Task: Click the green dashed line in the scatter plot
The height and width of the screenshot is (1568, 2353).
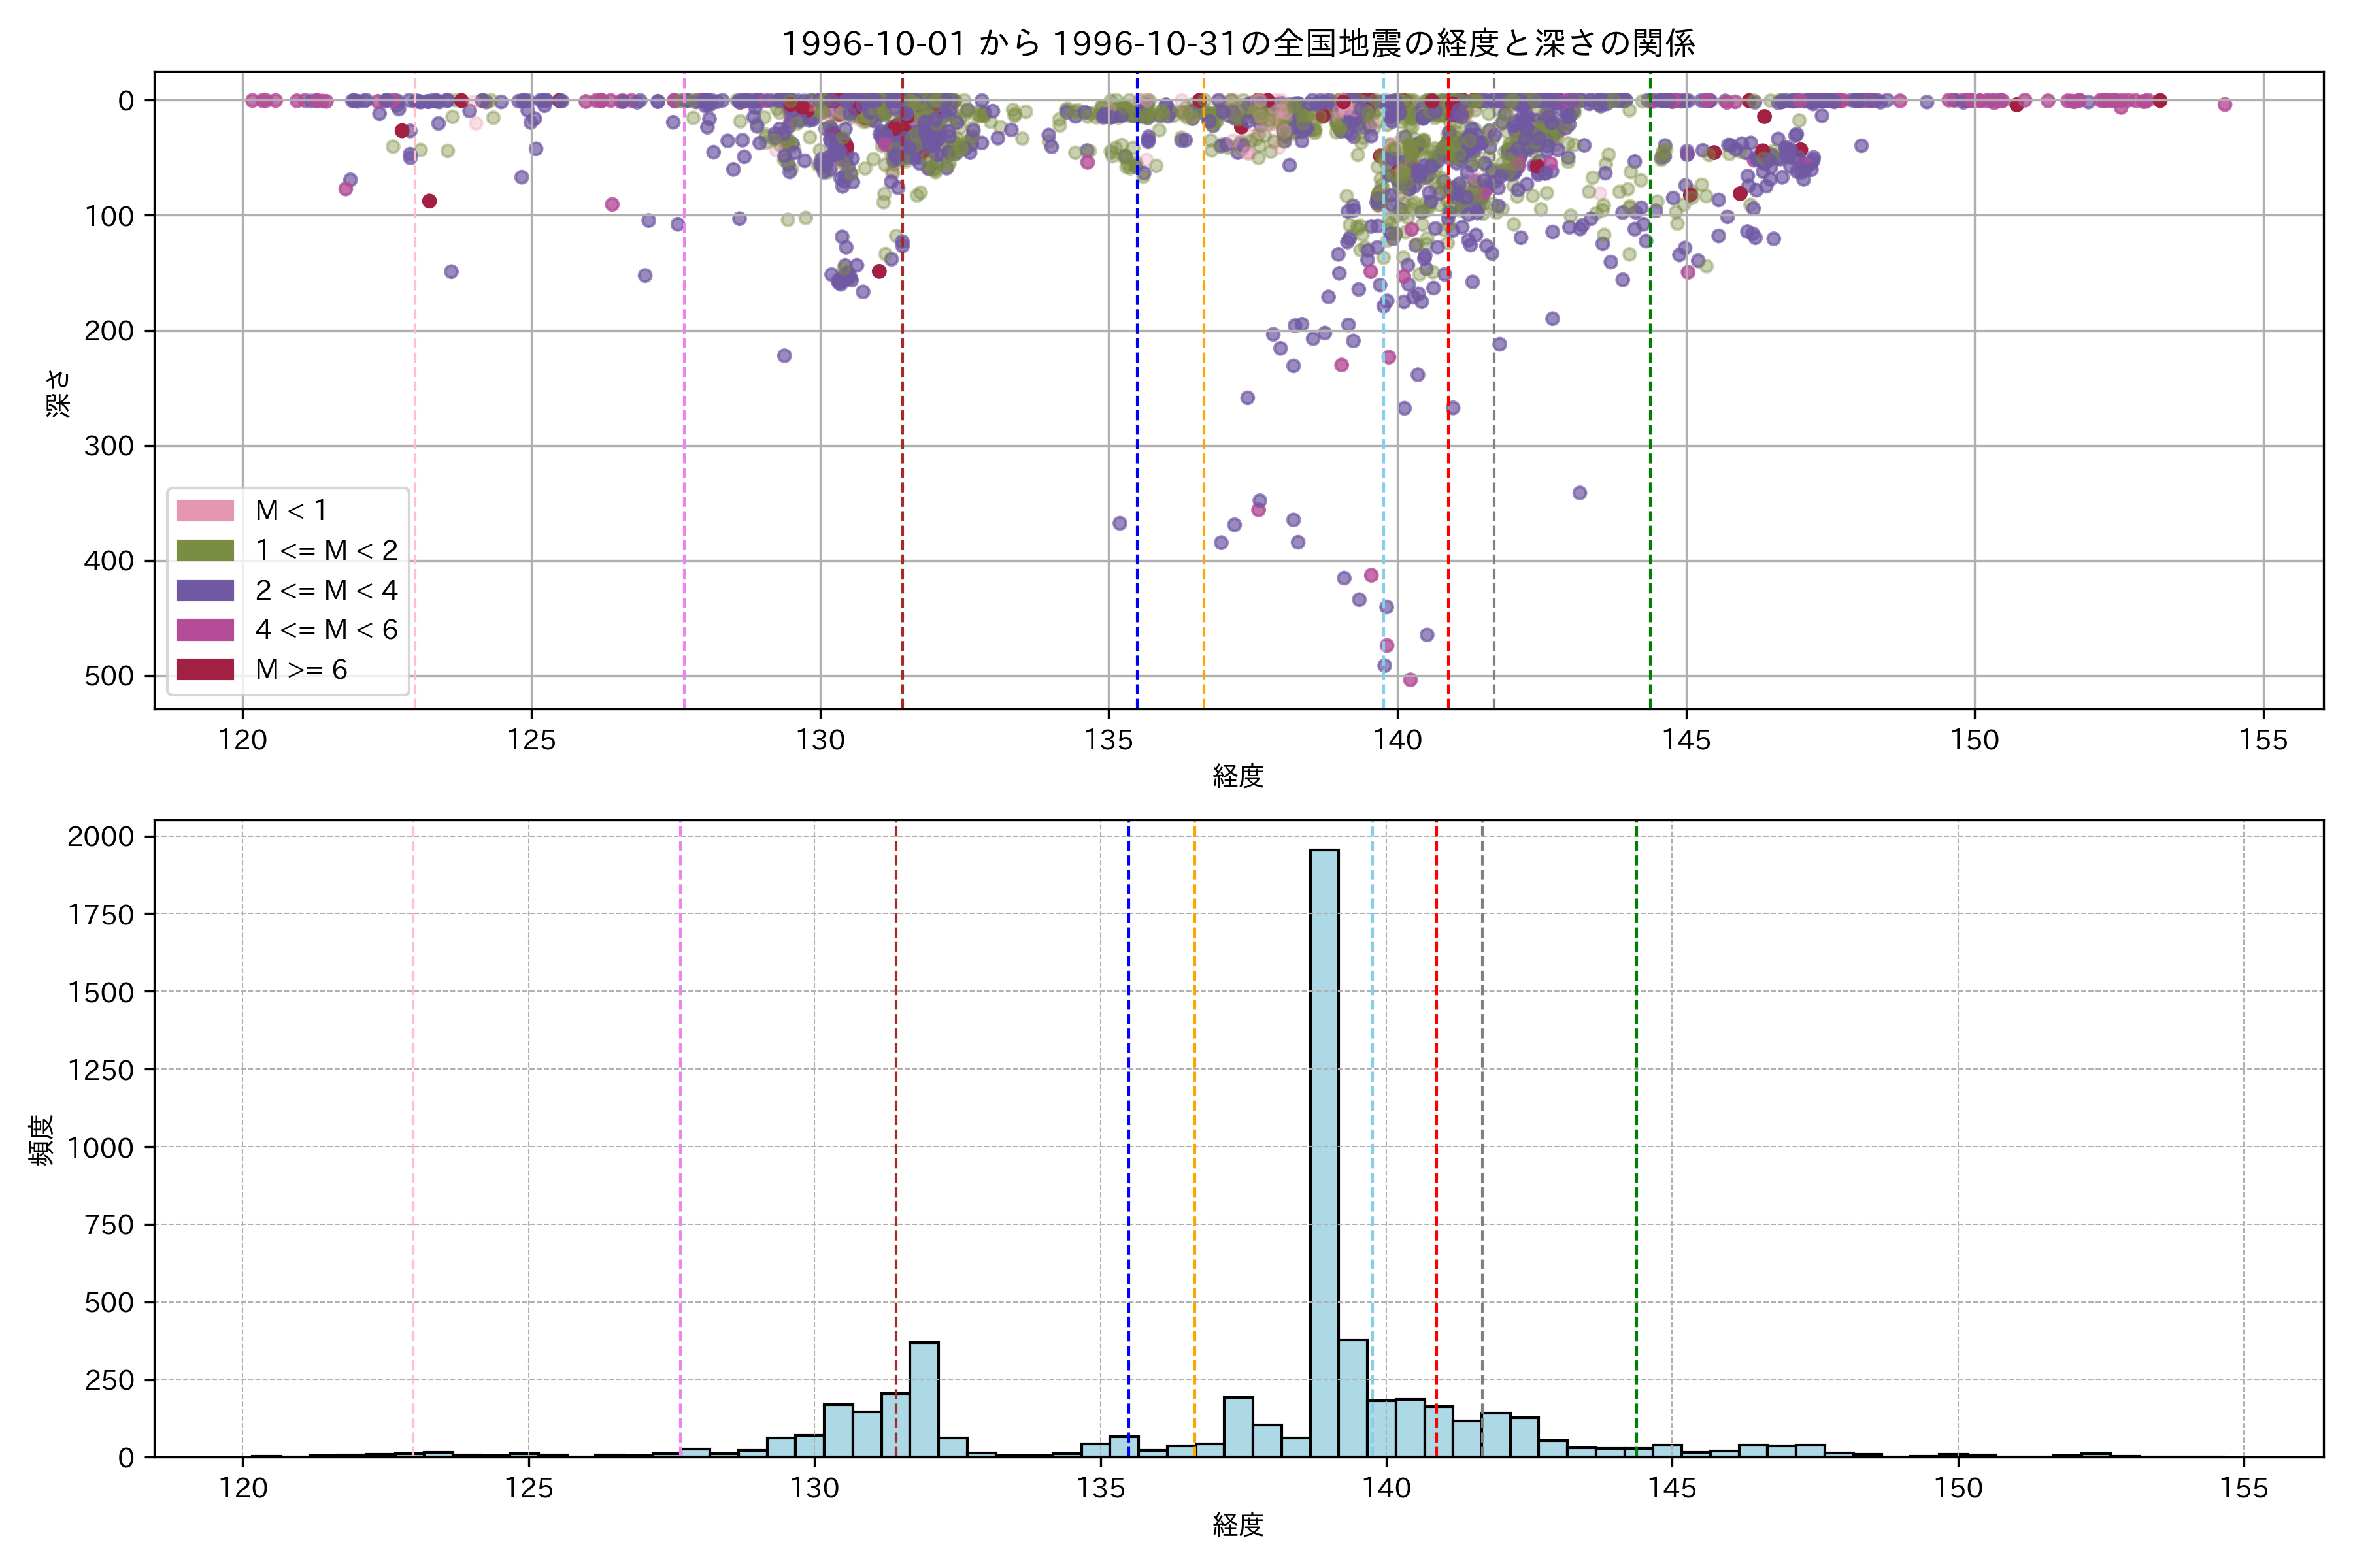Action: point(1650,400)
